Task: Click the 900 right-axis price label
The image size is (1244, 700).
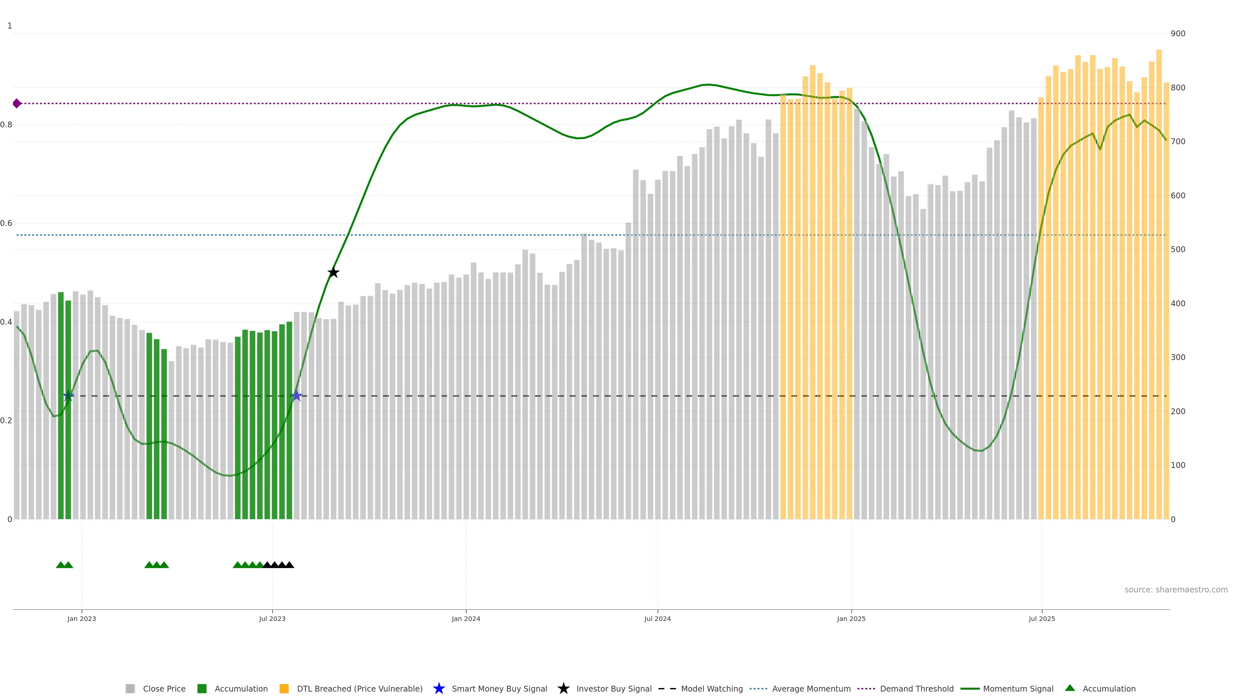Action: pyautogui.click(x=1178, y=33)
